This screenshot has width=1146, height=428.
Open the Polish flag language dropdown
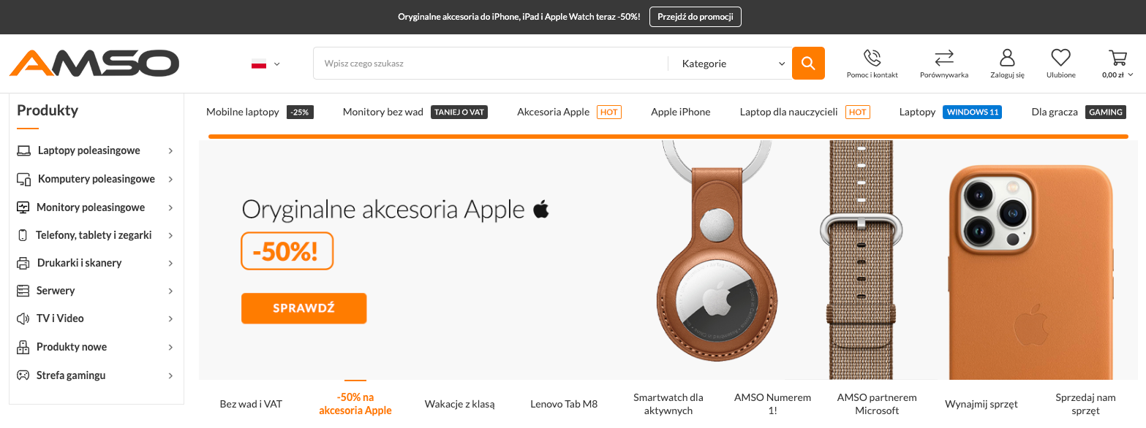265,64
